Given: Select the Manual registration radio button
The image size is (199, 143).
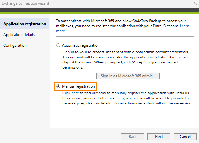Looking at the screenshot, I should (58, 86).
